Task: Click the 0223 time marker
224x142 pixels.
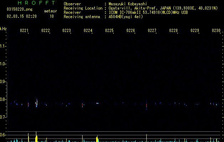Action: click(67, 31)
